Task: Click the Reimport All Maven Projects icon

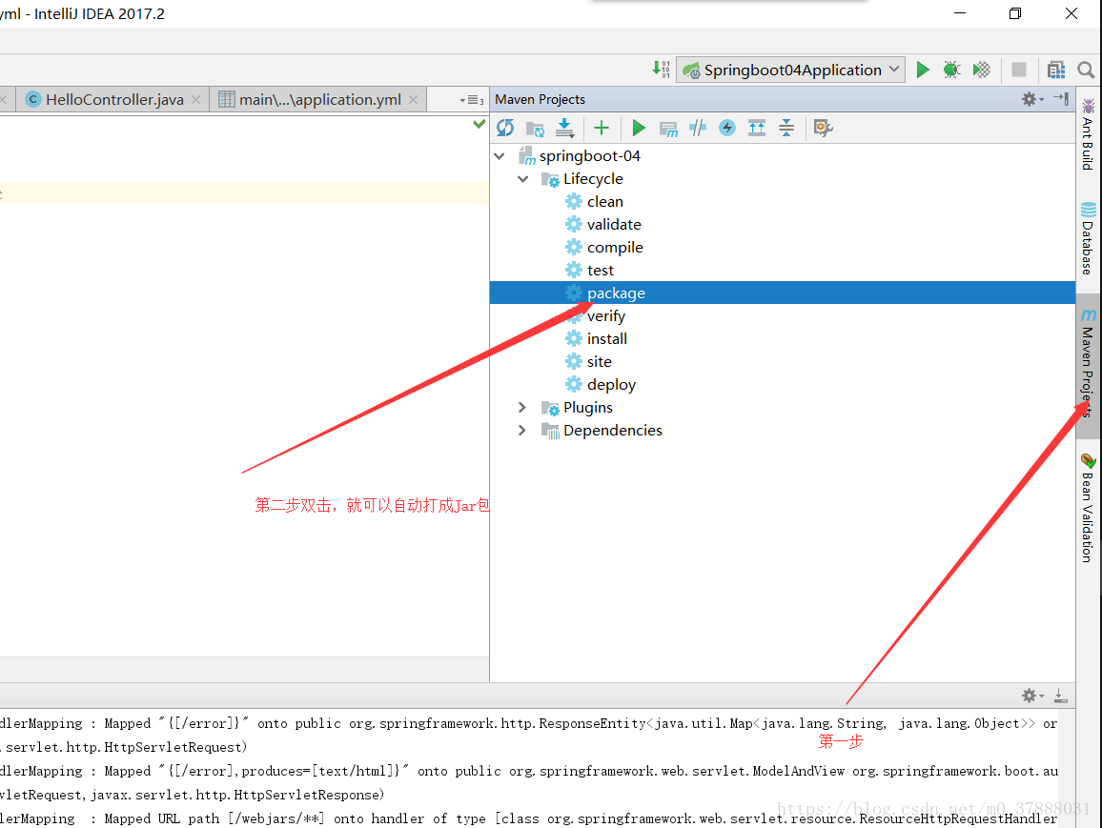Action: (x=505, y=128)
